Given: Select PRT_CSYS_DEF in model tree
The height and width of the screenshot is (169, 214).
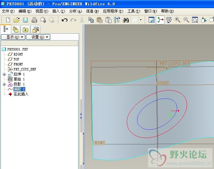Looking at the screenshot, I should 25,69.
